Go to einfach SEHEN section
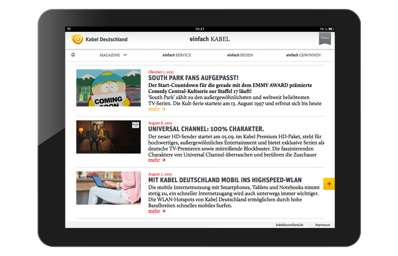Image resolution: width=398 pixels, height=256 pixels. pyautogui.click(x=240, y=55)
